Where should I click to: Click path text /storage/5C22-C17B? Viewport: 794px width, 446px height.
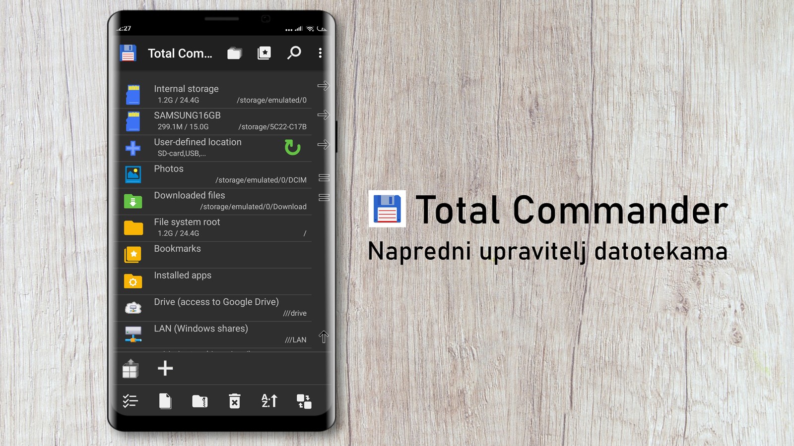point(272,127)
